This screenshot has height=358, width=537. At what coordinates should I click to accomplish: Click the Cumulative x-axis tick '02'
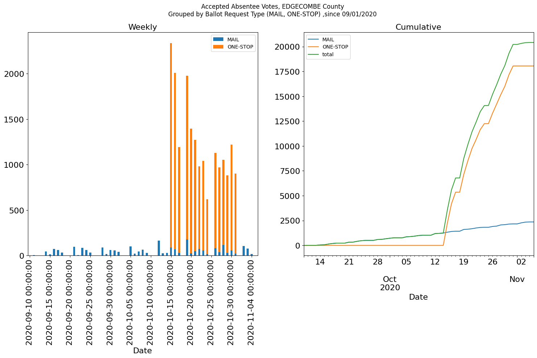click(521, 262)
